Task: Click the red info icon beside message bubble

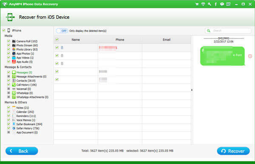Action: point(250,56)
